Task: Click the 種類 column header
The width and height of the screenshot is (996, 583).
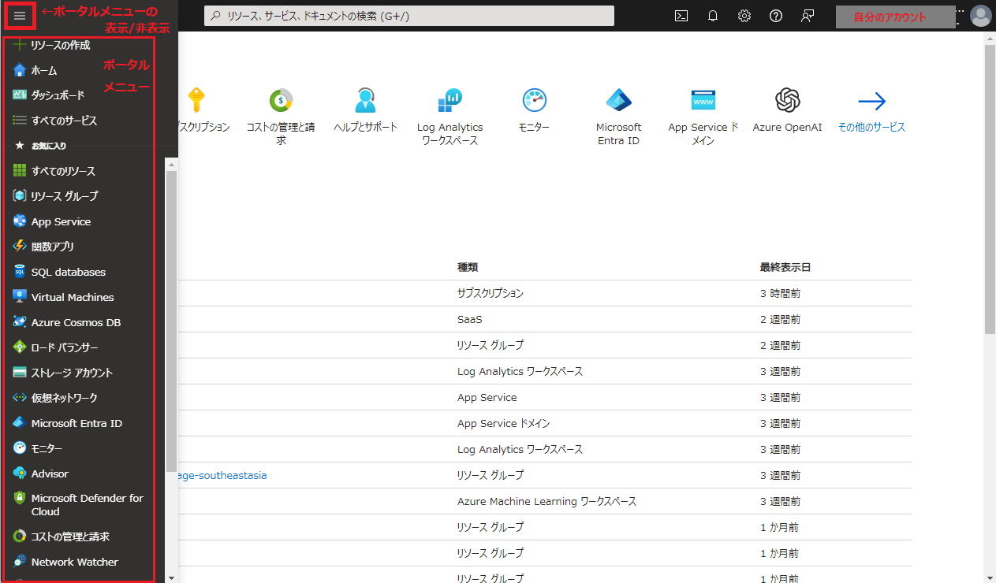Action: click(468, 267)
